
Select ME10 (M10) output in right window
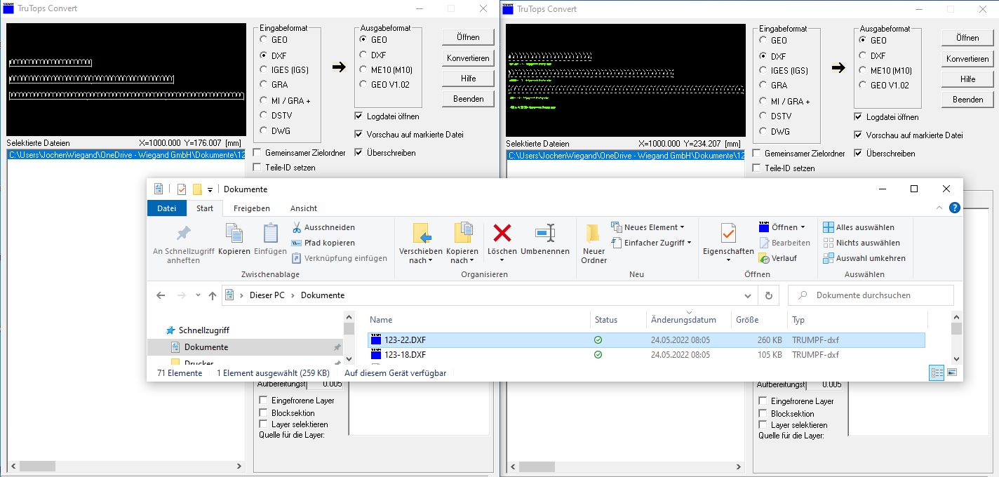pos(863,70)
